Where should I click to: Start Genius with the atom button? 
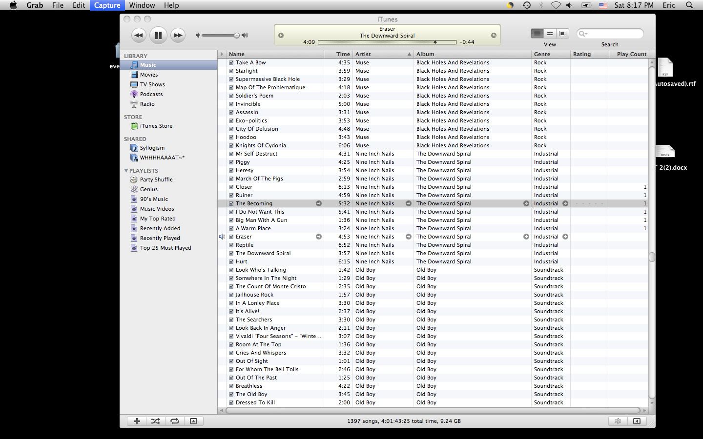point(618,421)
